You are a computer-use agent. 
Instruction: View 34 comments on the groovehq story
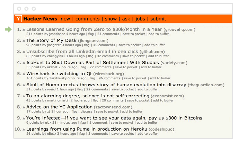(109, 34)
